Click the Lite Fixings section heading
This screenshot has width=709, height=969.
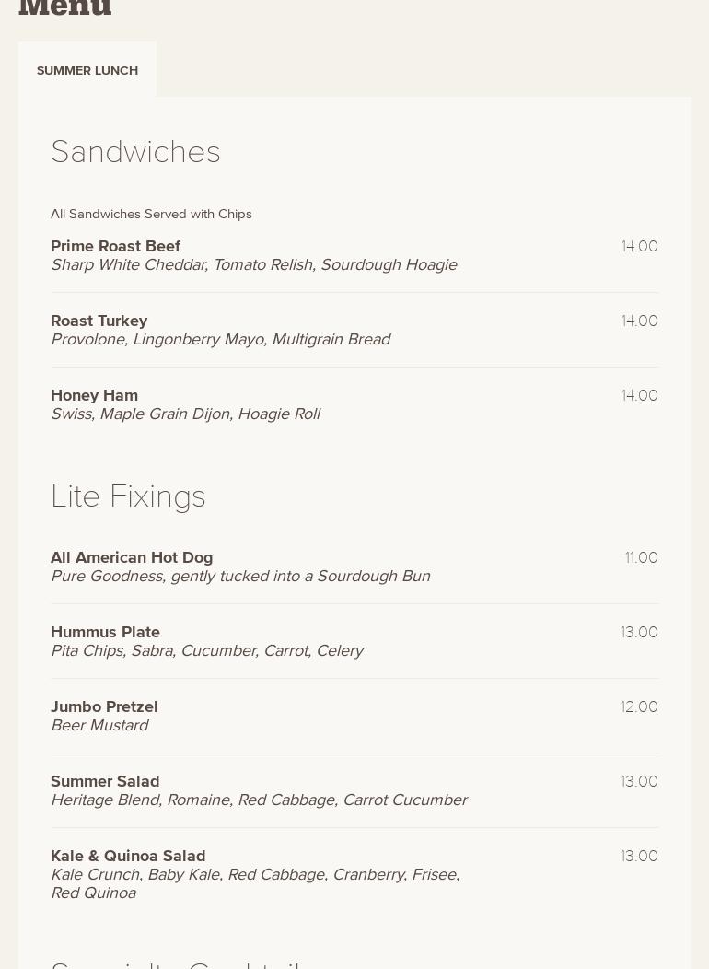point(128,496)
